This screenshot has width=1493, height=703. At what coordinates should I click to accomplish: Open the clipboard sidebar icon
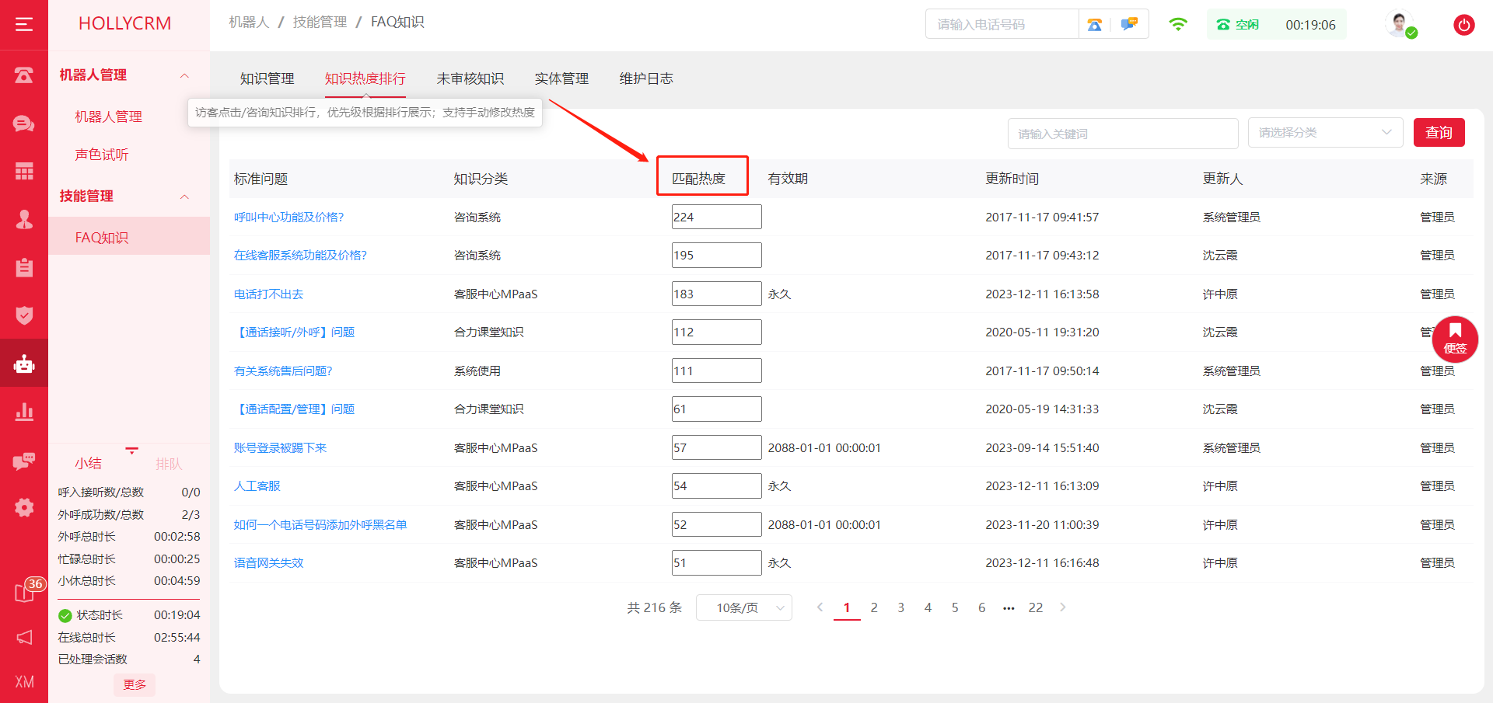[24, 268]
